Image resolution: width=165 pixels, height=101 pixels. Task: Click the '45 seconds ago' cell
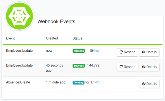click(x=54, y=68)
